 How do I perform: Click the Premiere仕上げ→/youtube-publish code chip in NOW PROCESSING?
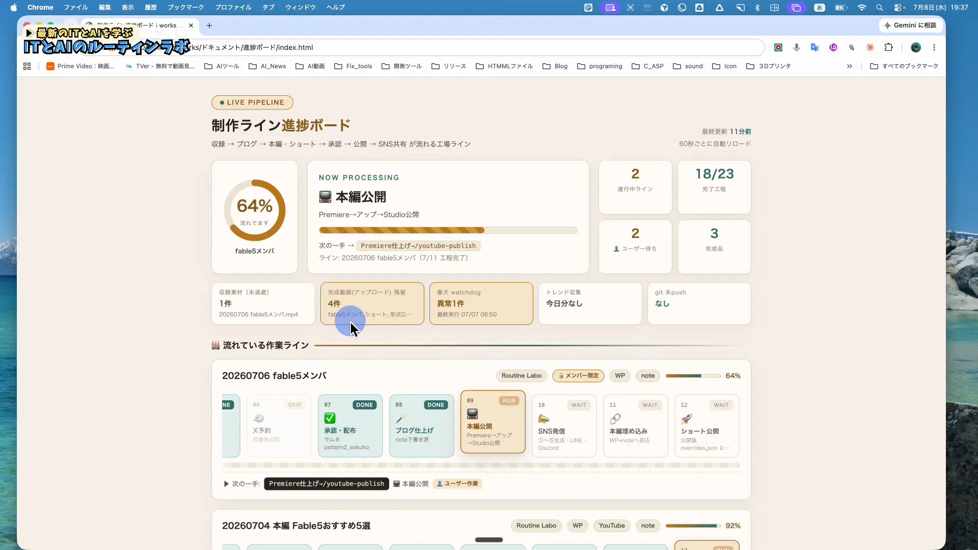point(418,245)
